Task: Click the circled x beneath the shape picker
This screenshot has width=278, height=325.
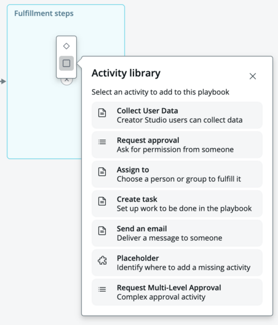Action: (66, 80)
